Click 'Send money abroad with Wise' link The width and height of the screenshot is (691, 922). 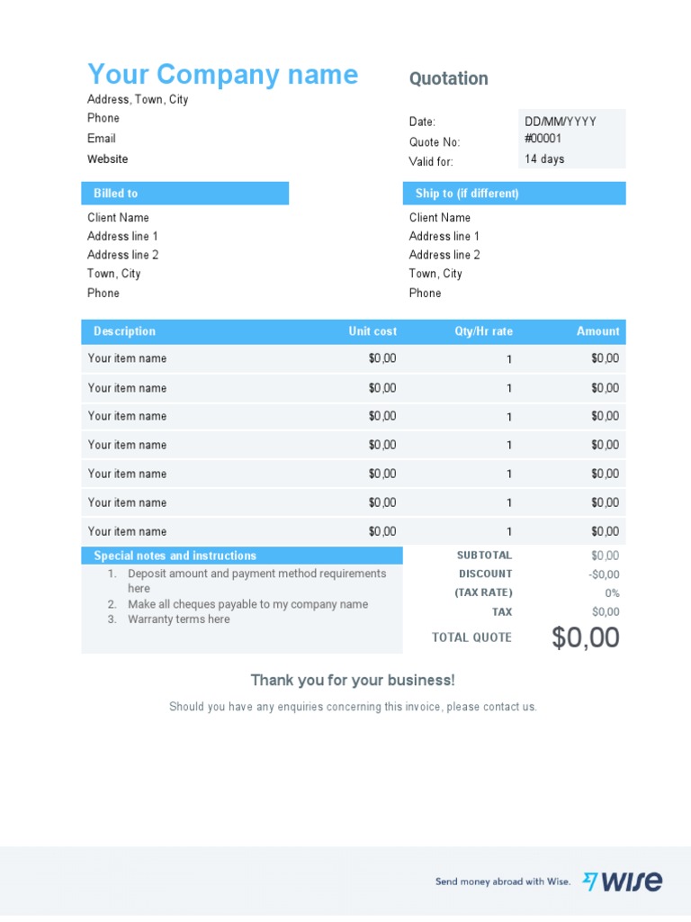point(503,881)
